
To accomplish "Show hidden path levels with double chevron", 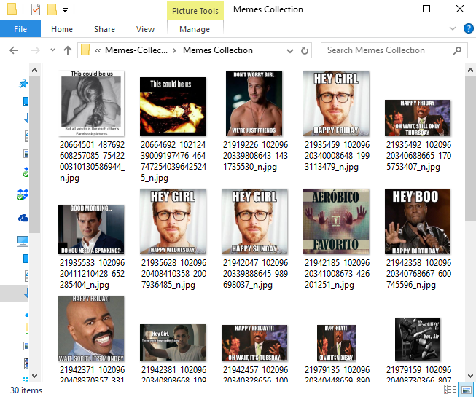I will (x=98, y=50).
